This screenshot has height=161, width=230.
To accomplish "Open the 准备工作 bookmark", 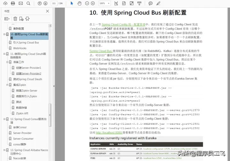I will click(x=19, y=62).
